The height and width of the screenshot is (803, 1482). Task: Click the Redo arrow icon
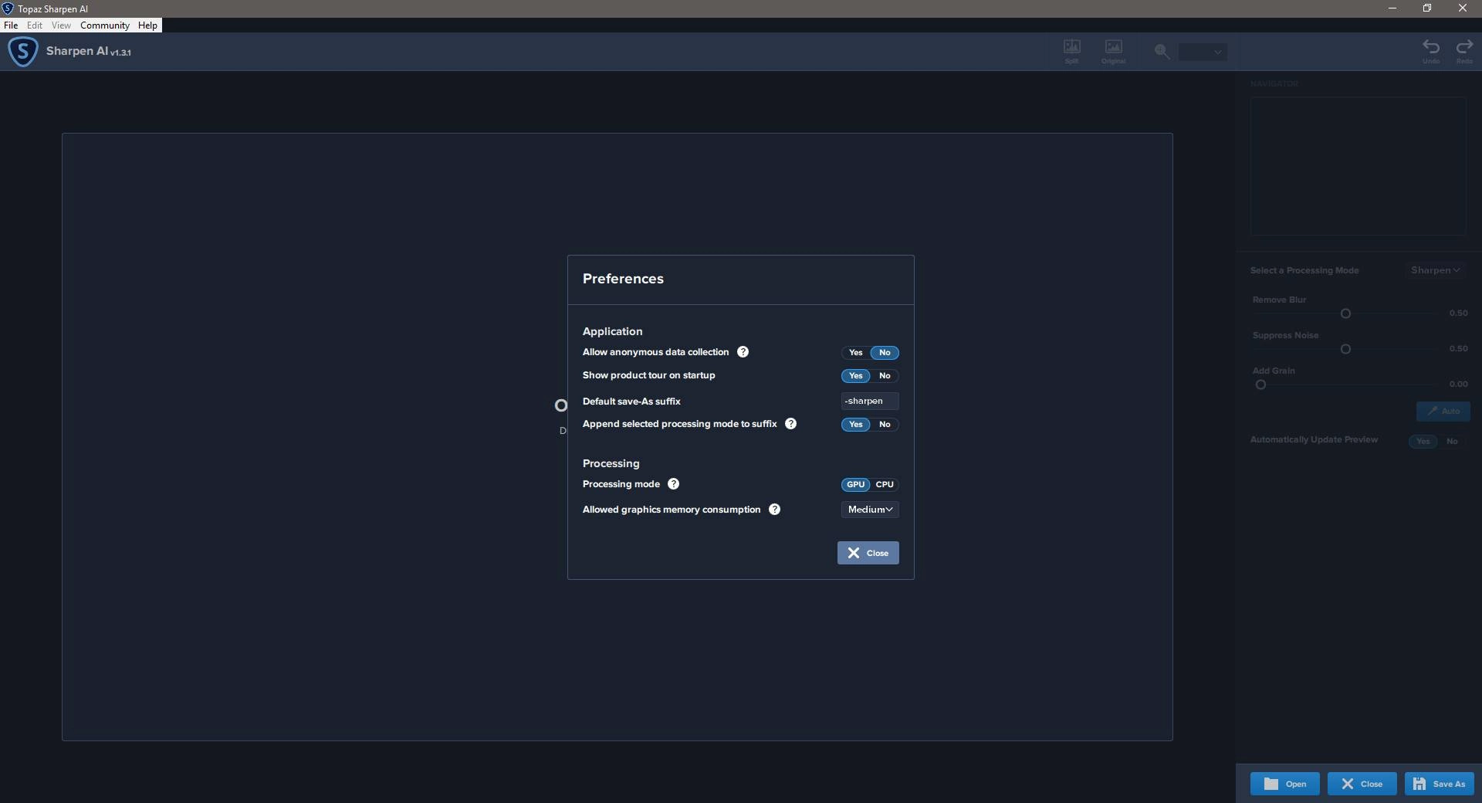[x=1464, y=51]
